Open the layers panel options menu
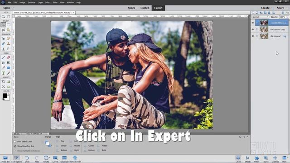290x163 pixels. point(288,13)
